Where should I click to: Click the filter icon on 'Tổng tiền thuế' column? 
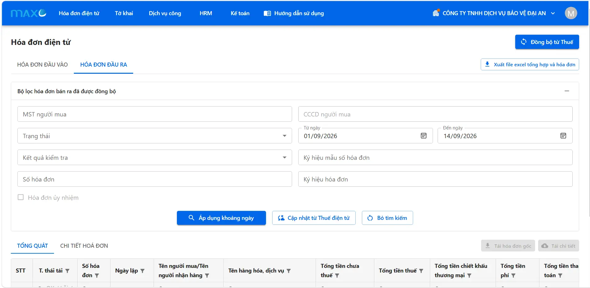pyautogui.click(x=421, y=271)
